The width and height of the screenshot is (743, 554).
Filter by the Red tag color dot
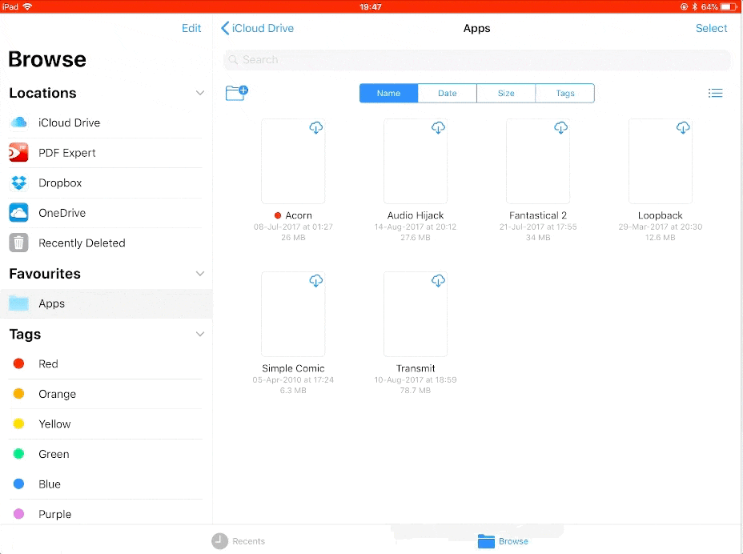click(19, 363)
